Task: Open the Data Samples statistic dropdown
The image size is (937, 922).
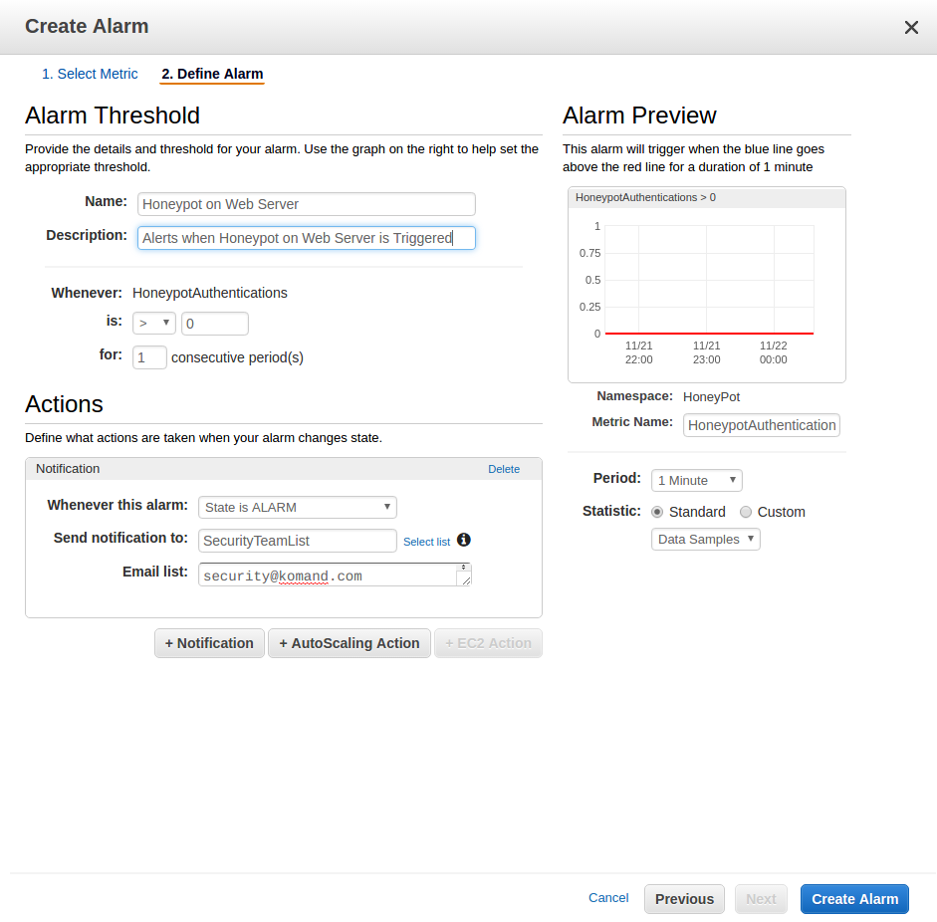Action: click(705, 539)
